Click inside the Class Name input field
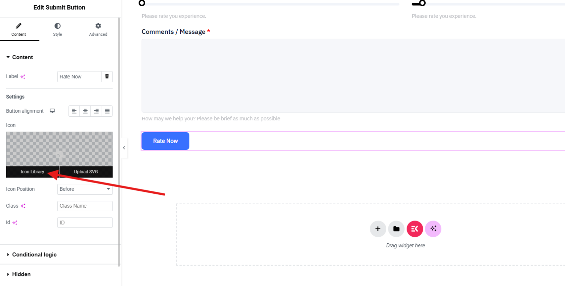The width and height of the screenshot is (565, 286). click(85, 206)
